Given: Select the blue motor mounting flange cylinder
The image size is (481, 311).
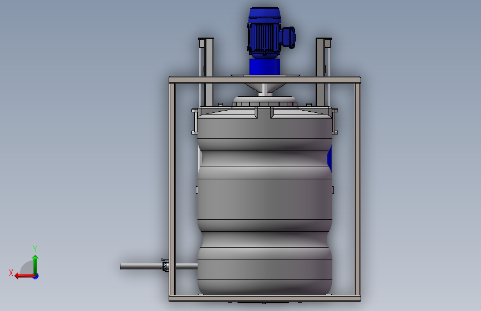Looking at the screenshot, I should (265, 67).
